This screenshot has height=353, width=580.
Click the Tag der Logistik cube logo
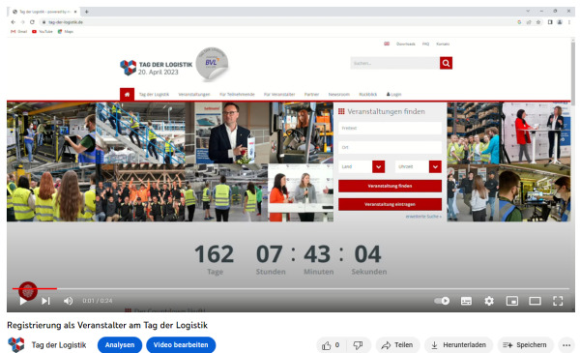[129, 68]
